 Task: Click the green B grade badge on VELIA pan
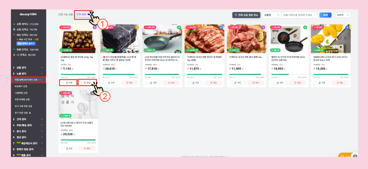305,27
